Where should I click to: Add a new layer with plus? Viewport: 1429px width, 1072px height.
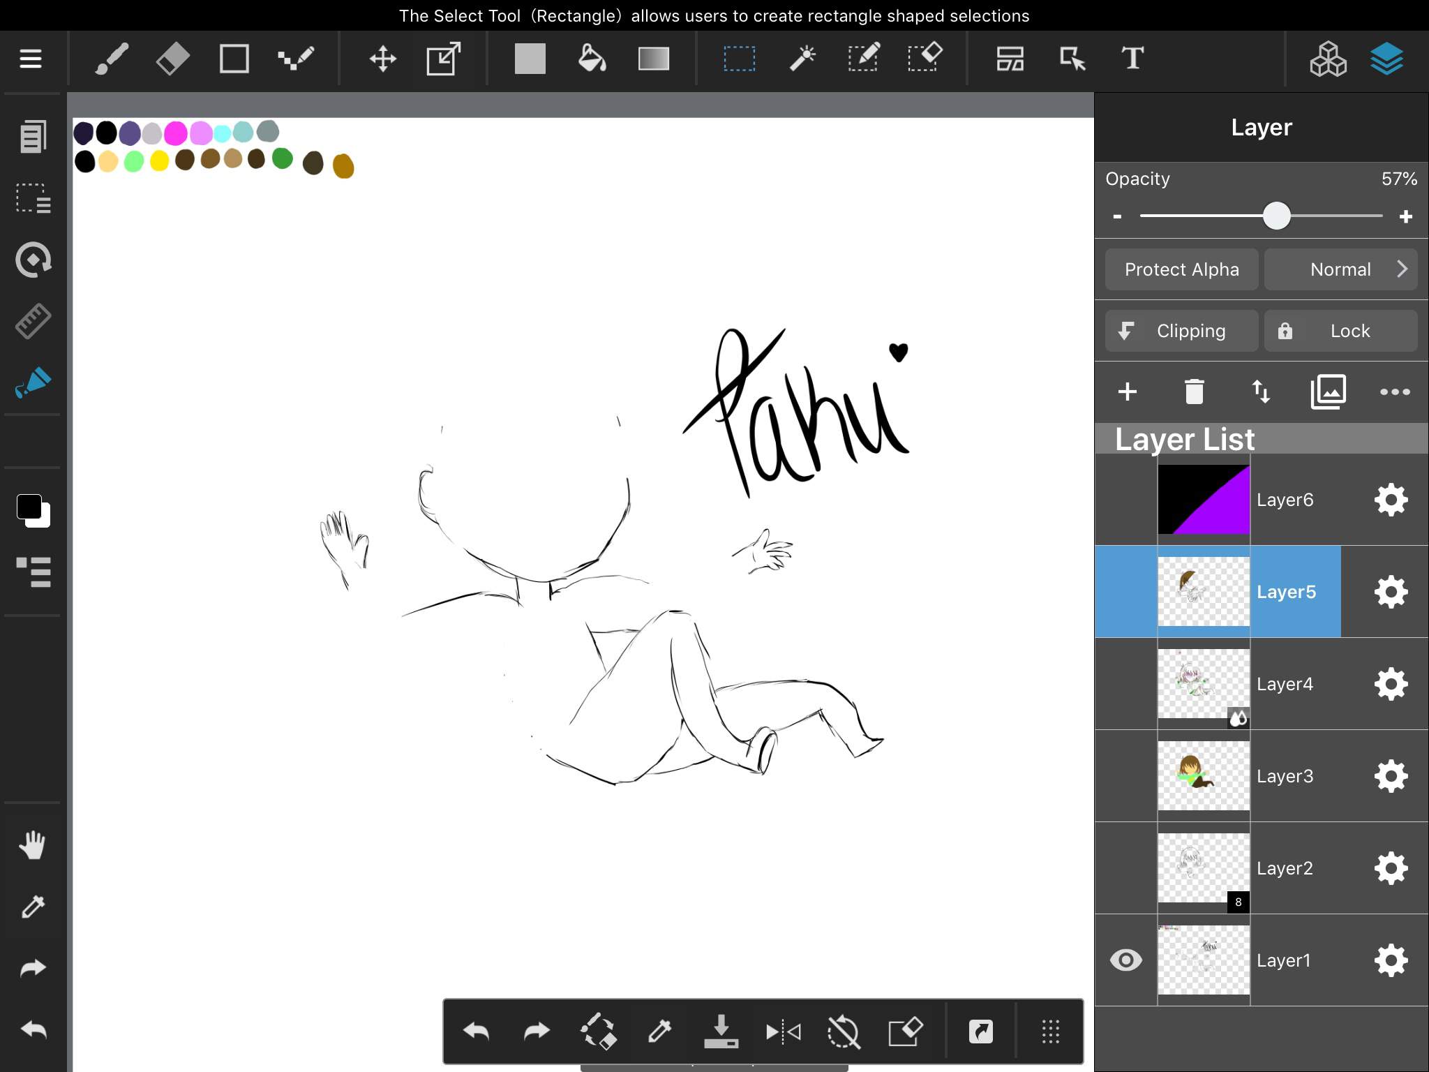[x=1127, y=392]
